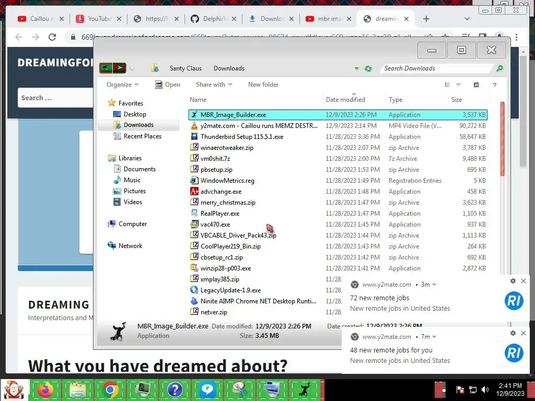This screenshot has width=535, height=401.
Task: Open recent pages dropdown beside nav arrows
Action: click(132, 69)
